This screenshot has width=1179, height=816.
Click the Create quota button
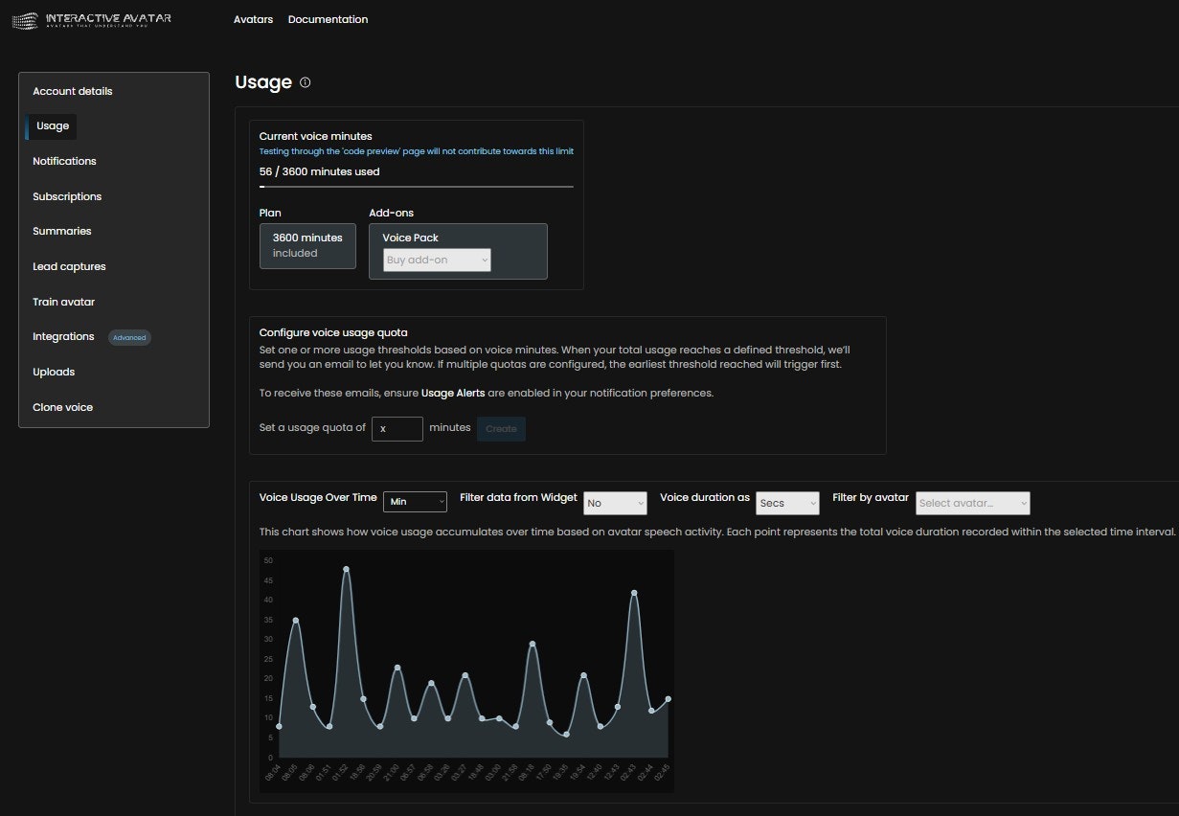click(501, 428)
